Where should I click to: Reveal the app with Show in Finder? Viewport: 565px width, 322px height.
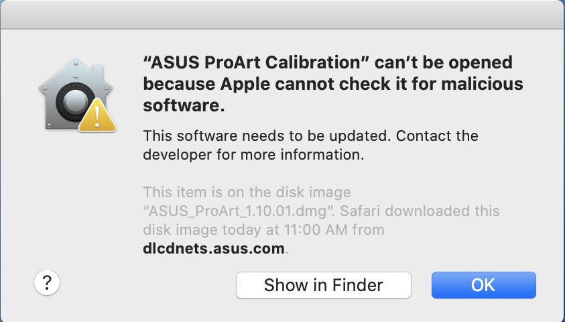pyautogui.click(x=324, y=285)
